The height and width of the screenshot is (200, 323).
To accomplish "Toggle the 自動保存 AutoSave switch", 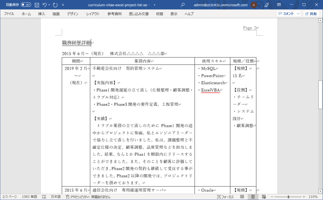I will pos(26,5).
